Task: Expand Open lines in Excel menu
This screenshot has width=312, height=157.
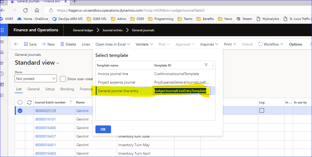Action: coord(113,44)
